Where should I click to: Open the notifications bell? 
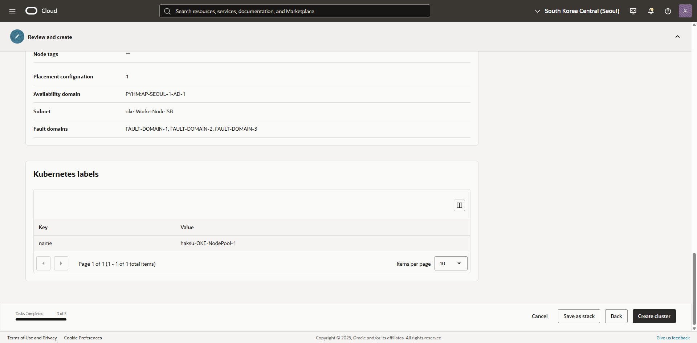[651, 11]
